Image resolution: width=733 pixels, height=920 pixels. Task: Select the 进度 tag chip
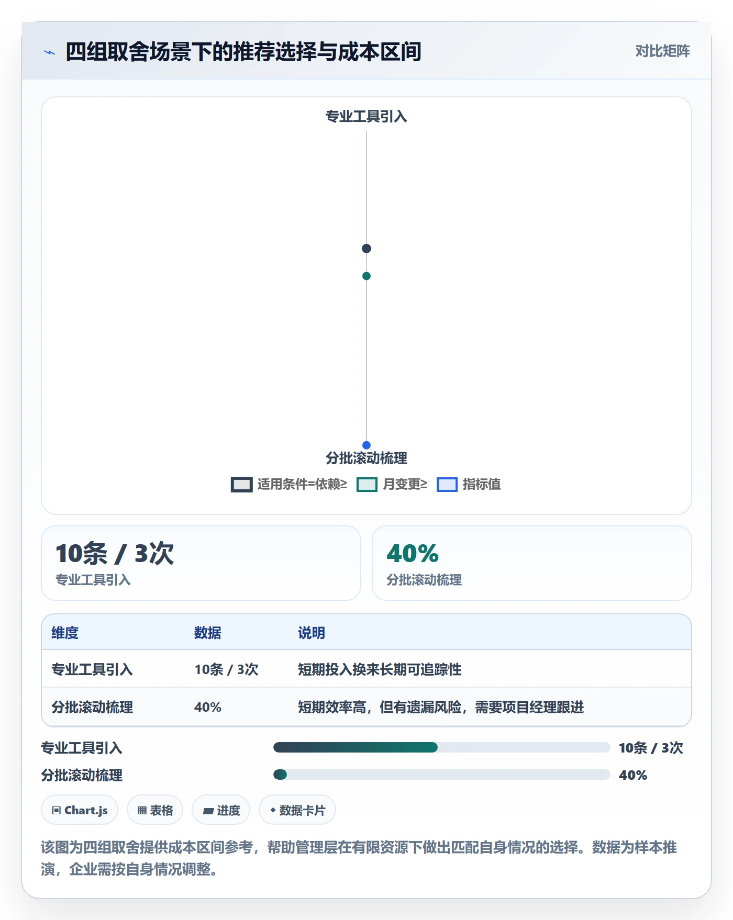click(221, 810)
